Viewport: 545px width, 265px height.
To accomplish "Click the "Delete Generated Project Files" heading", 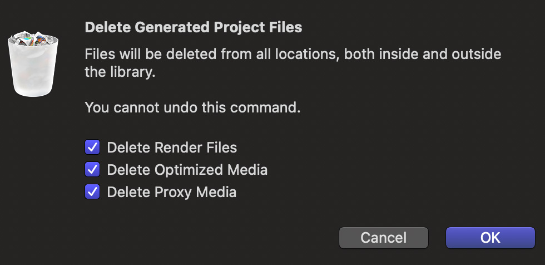I will point(194,27).
